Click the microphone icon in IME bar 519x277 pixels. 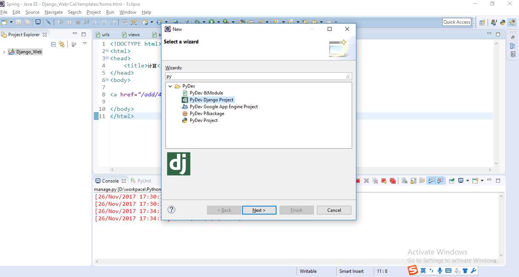click(x=440, y=271)
